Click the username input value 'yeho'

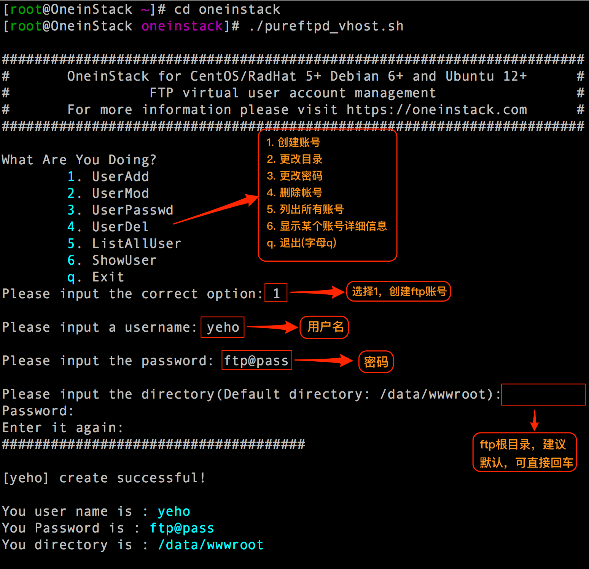pos(223,327)
